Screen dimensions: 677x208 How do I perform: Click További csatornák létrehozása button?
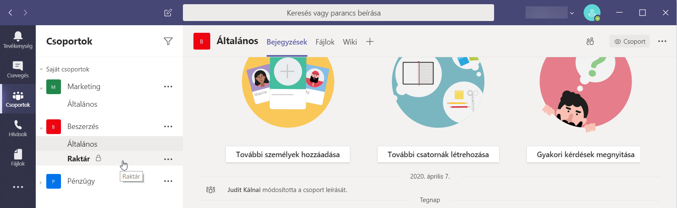(x=438, y=154)
